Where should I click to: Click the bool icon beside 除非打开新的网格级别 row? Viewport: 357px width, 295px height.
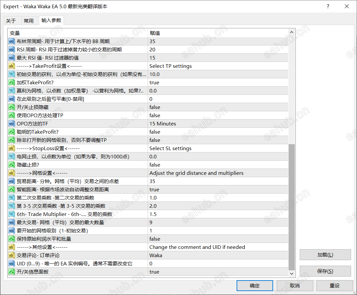[12, 140]
